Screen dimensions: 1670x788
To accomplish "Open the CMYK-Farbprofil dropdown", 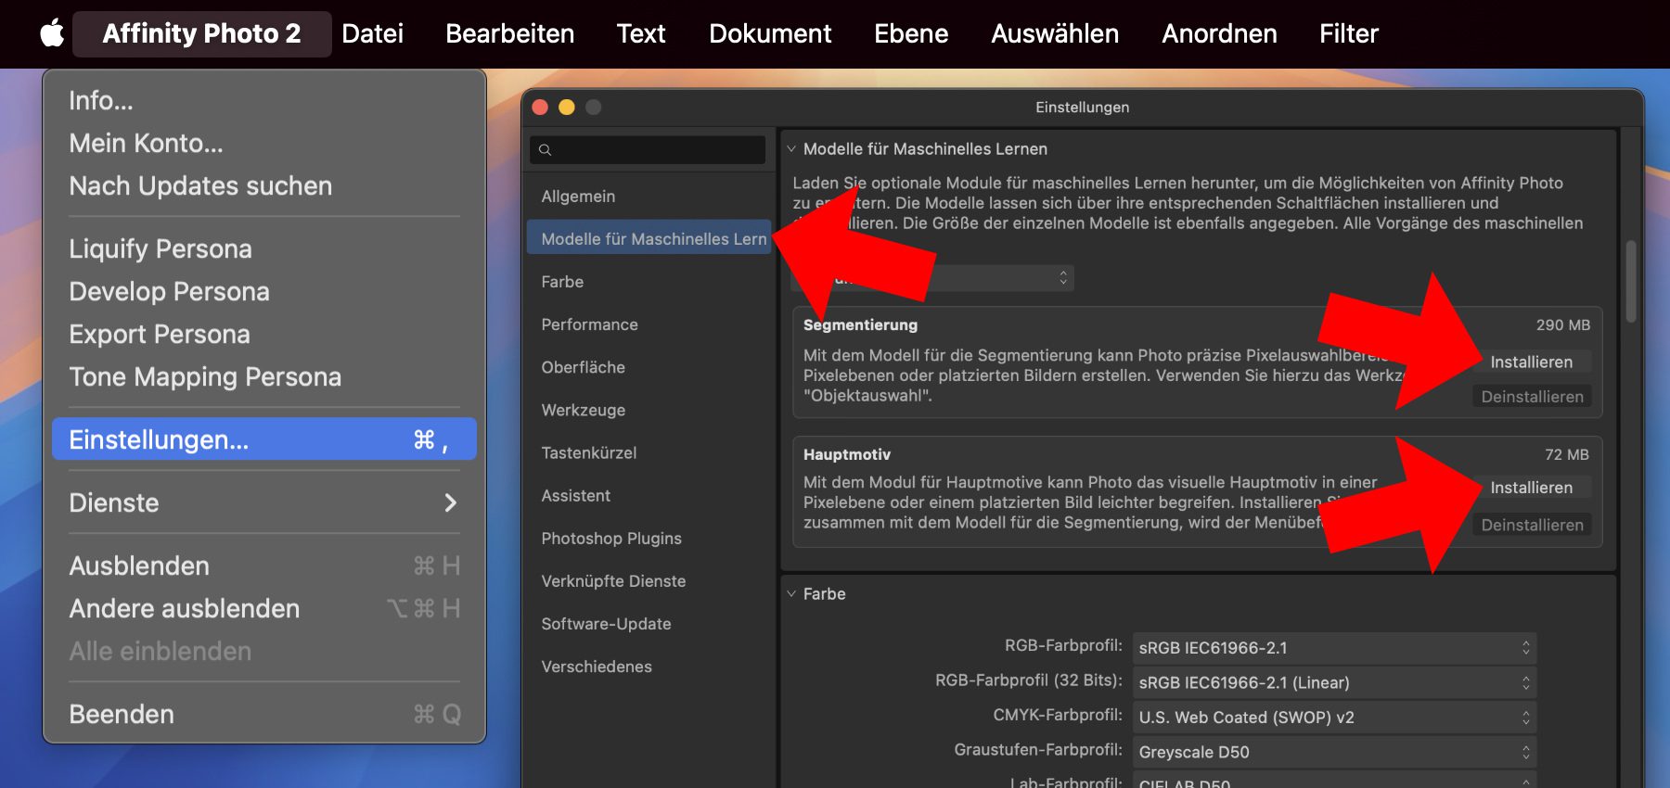I will [1334, 718].
